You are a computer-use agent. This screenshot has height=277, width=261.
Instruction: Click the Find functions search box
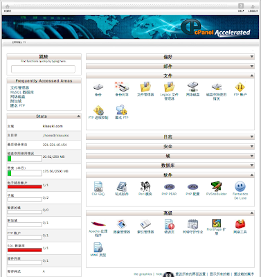pos(43,69)
